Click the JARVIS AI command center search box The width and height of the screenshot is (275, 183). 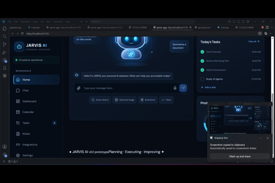(142, 22)
